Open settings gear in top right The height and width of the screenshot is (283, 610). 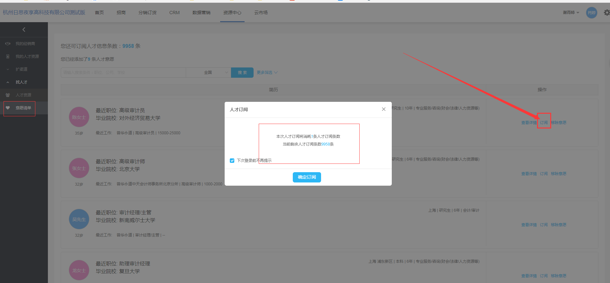click(606, 13)
